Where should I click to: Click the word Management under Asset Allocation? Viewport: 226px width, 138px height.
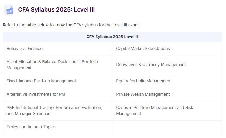pyautogui.click(x=19, y=68)
